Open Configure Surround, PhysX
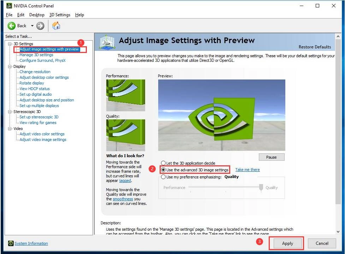Image resolution: width=345 pixels, height=254 pixels. [x=42, y=60]
